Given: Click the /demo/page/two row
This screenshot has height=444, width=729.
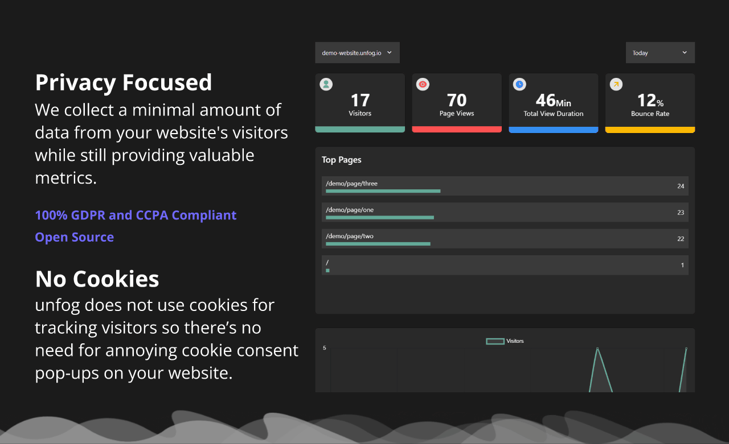Looking at the screenshot, I should coord(505,238).
